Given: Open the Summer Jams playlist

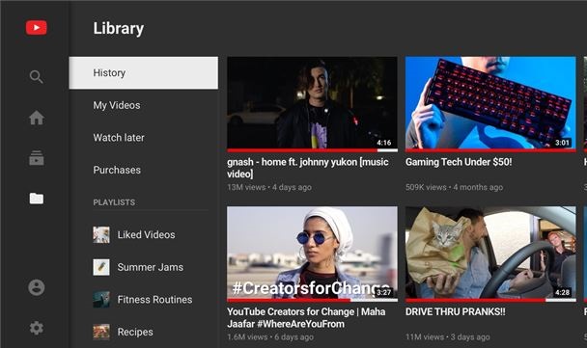Looking at the screenshot, I should [x=150, y=267].
